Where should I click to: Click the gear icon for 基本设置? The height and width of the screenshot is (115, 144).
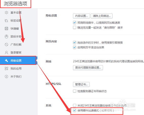[x=6, y=12]
